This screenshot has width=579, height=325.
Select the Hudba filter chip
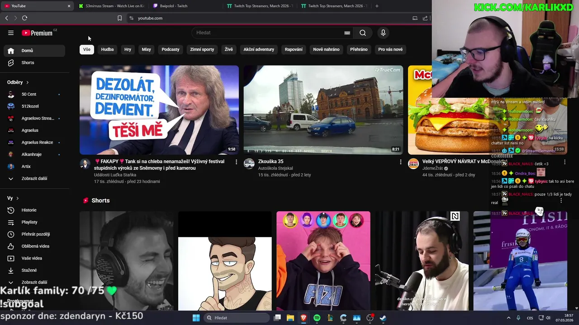107,50
